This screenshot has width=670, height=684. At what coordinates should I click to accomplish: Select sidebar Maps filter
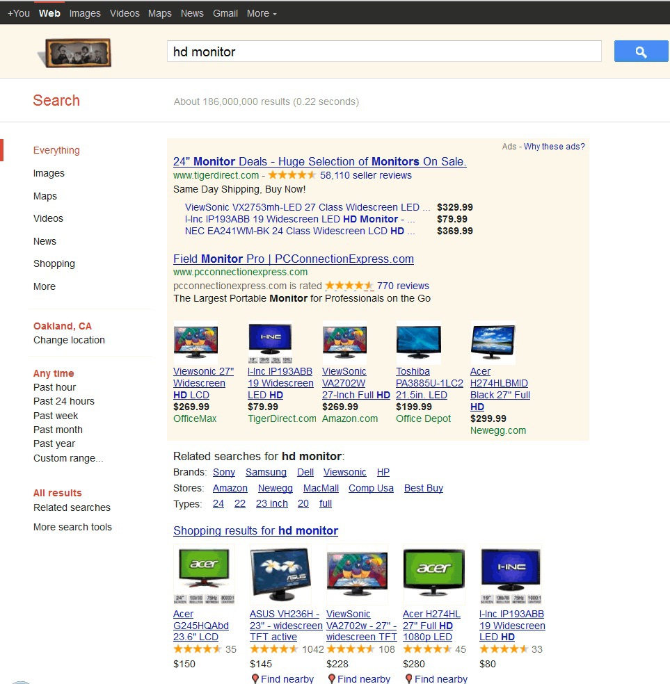coord(45,196)
